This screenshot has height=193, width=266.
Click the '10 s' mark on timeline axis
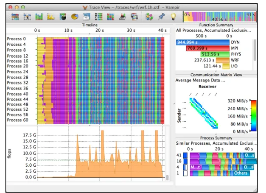(68, 31)
